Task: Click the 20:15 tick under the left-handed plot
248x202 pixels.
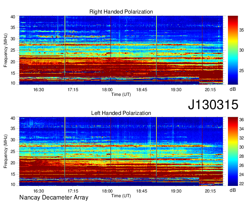Action: (x=210, y=191)
